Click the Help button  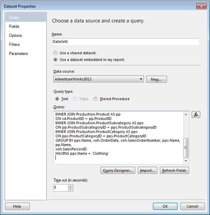pyautogui.click(x=17, y=206)
